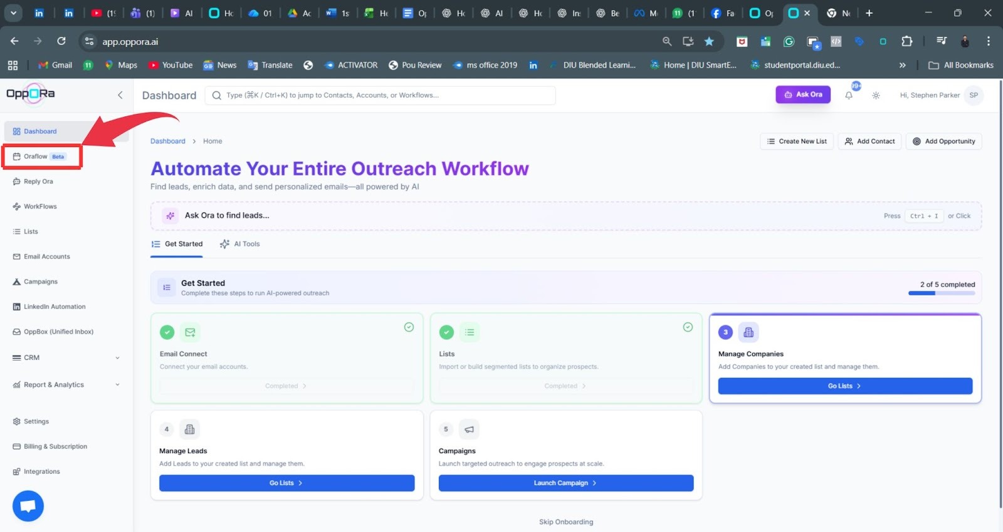
Task: Open Reply Ora from the sidebar
Action: pyautogui.click(x=38, y=182)
